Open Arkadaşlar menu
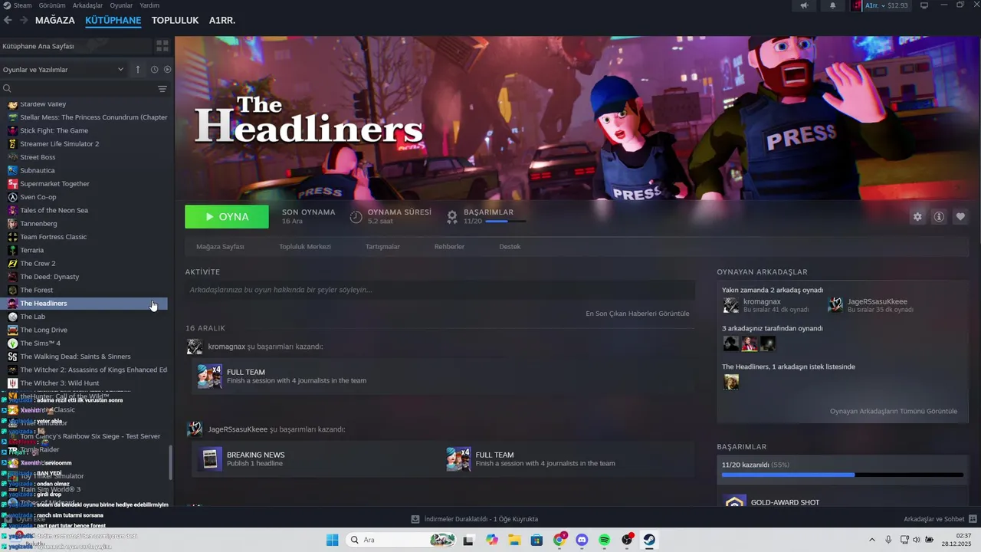Screen dimensions: 981x552 (87, 5)
